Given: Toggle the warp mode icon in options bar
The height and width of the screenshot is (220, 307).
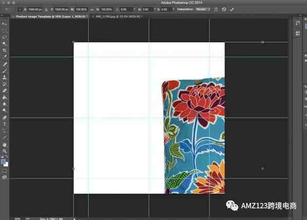Looking at the screenshot, I should point(216,9).
